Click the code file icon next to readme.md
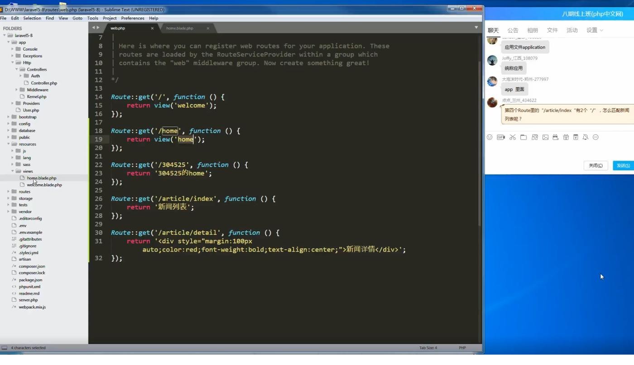634x365 pixels. (x=14, y=293)
